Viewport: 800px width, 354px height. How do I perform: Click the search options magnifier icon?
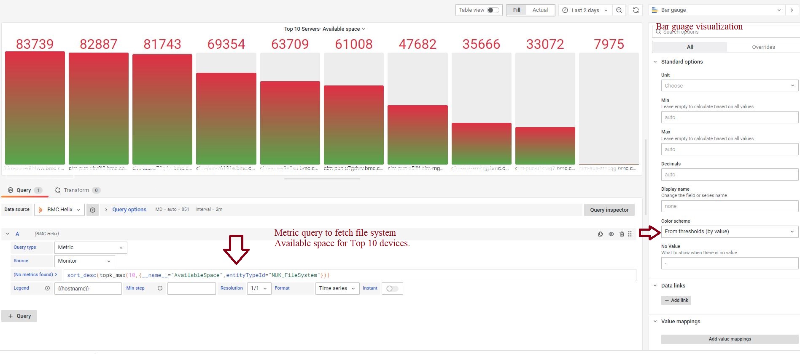658,32
